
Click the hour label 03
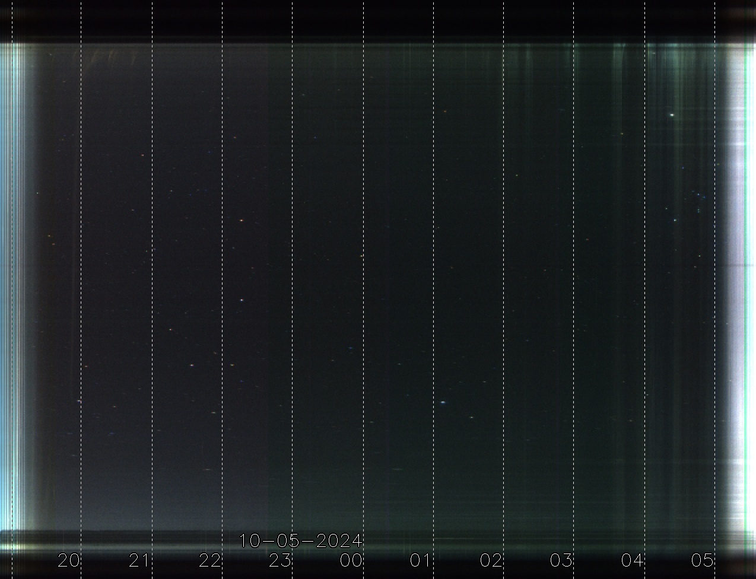(x=561, y=561)
